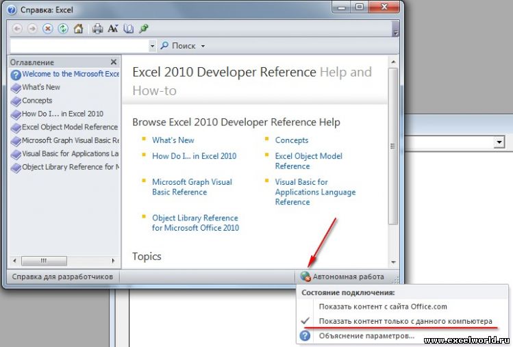The width and height of the screenshot is (513, 347).
Task: Open the search box history dropdown arrow
Action: pyautogui.click(x=152, y=46)
